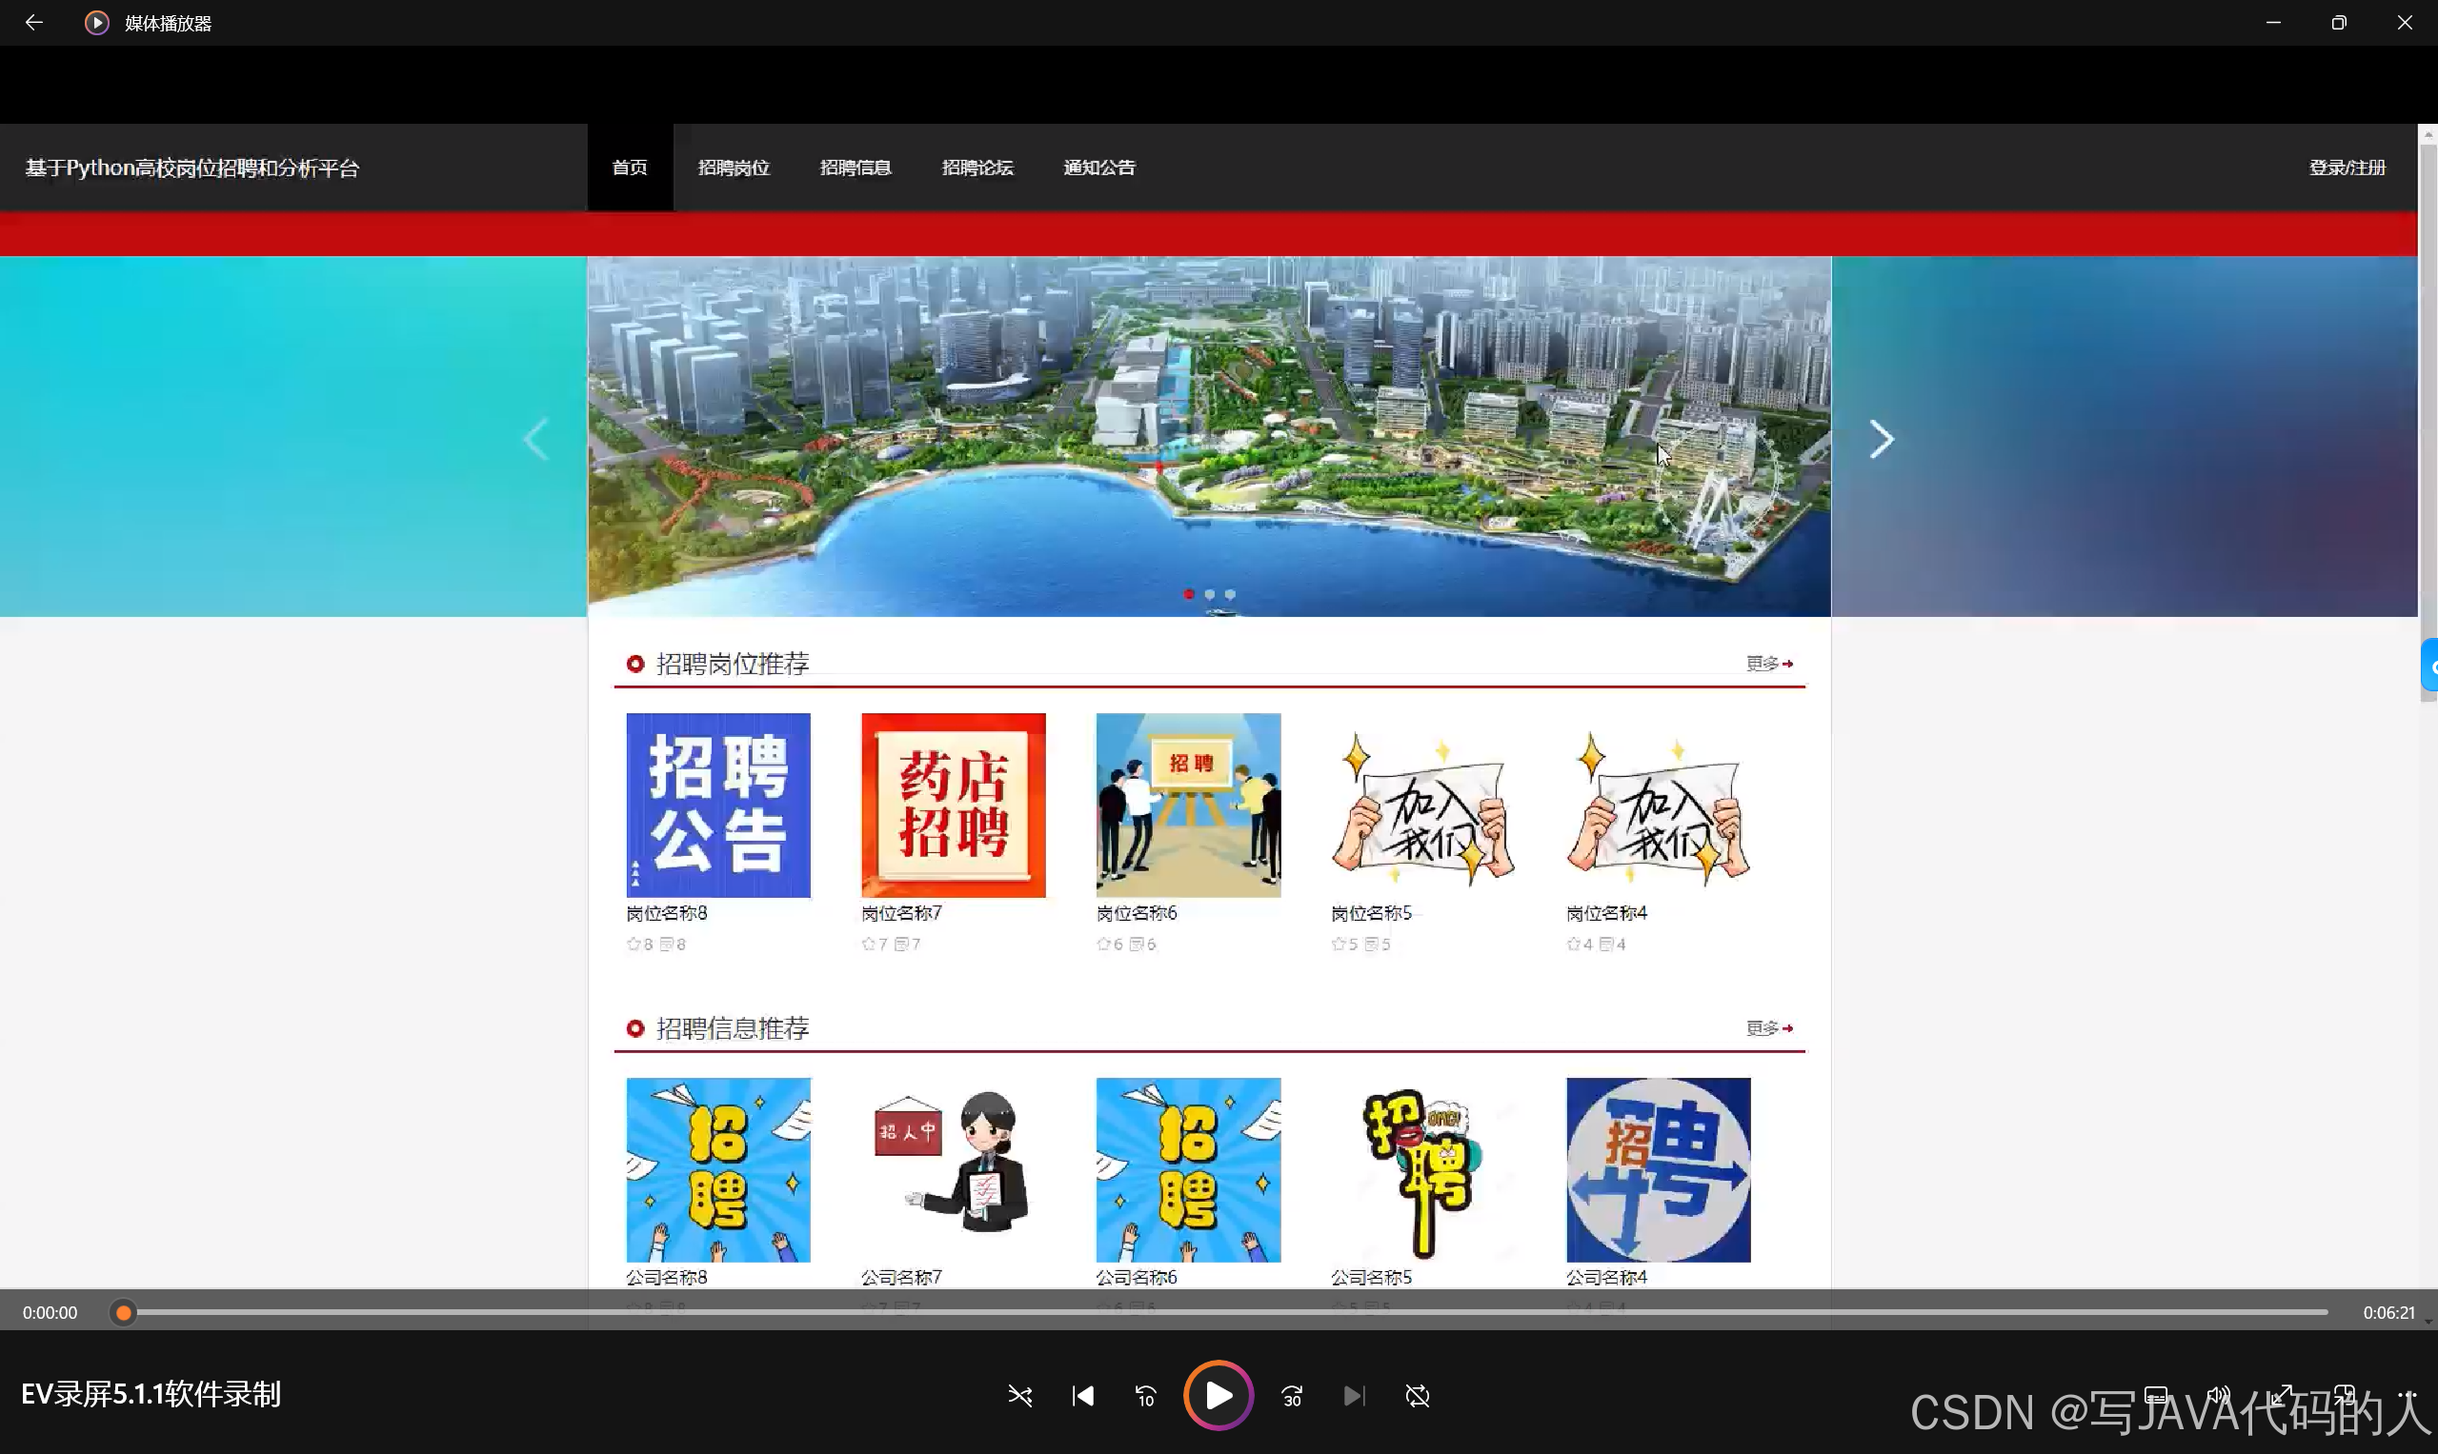The image size is (2438, 1454).
Task: Click the previous track button
Action: coord(1082,1395)
